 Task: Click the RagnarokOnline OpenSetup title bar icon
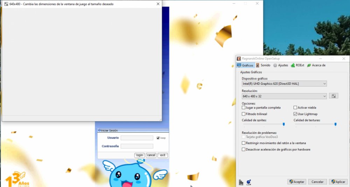click(239, 58)
